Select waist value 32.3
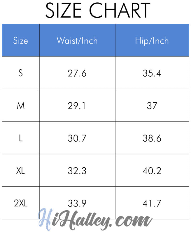The image size is (191, 234). (77, 171)
